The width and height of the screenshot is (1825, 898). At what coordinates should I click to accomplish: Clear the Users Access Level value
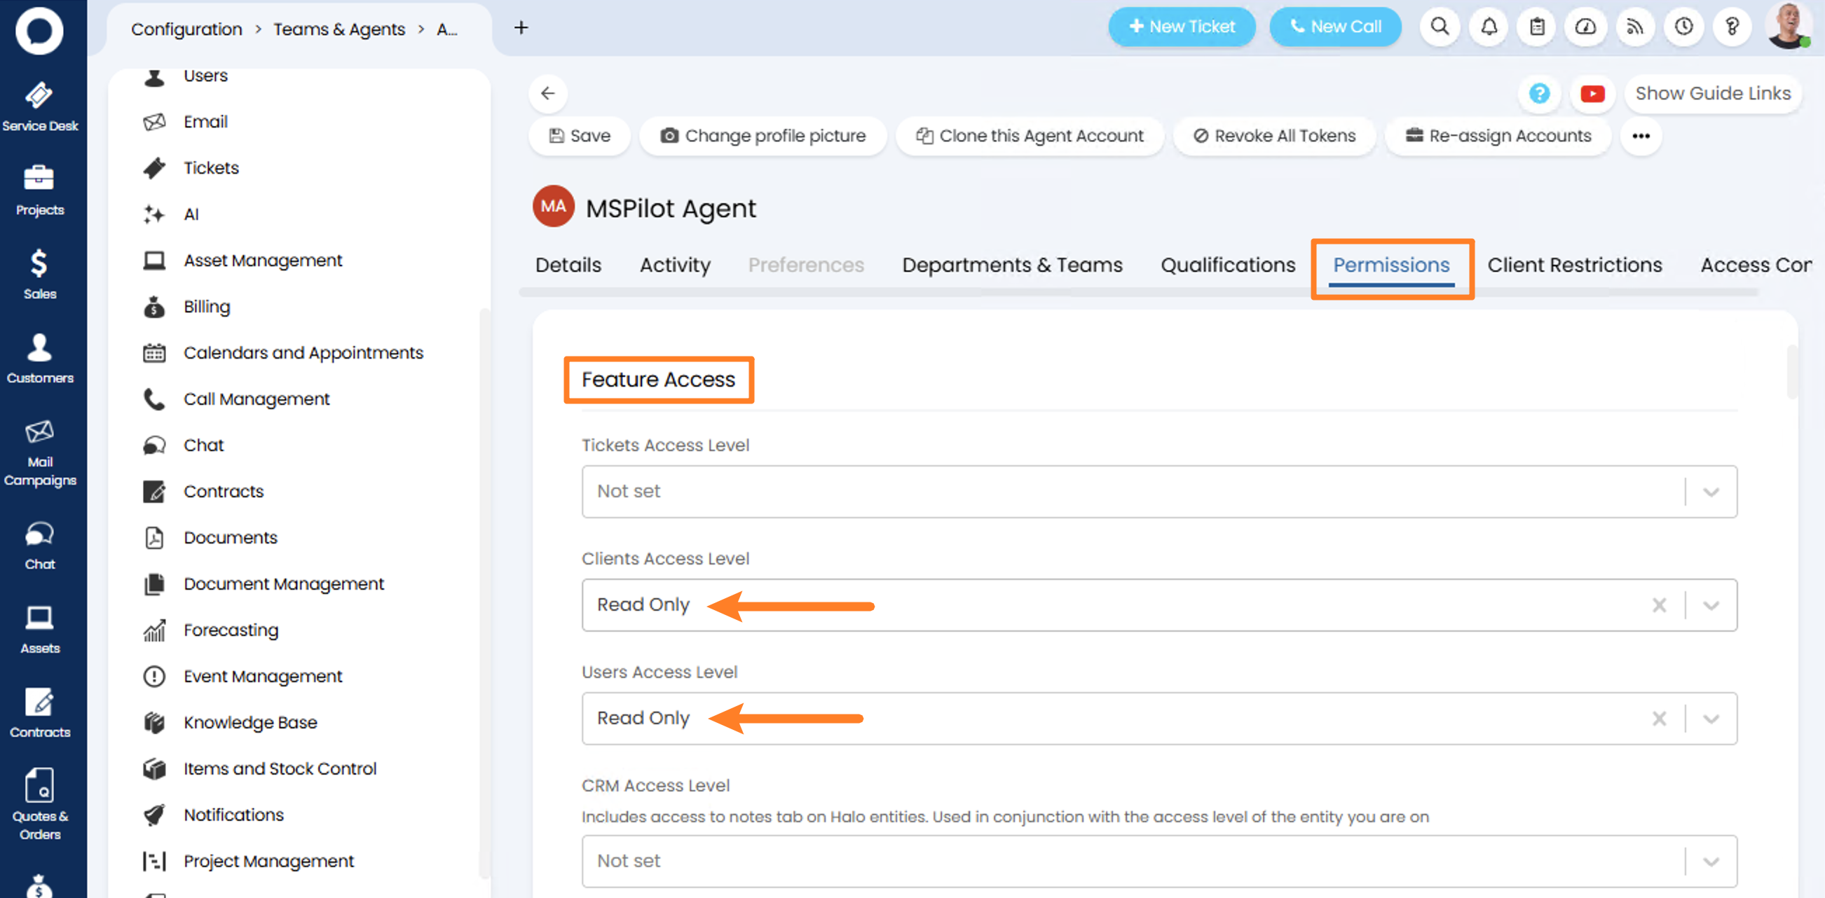(x=1658, y=719)
